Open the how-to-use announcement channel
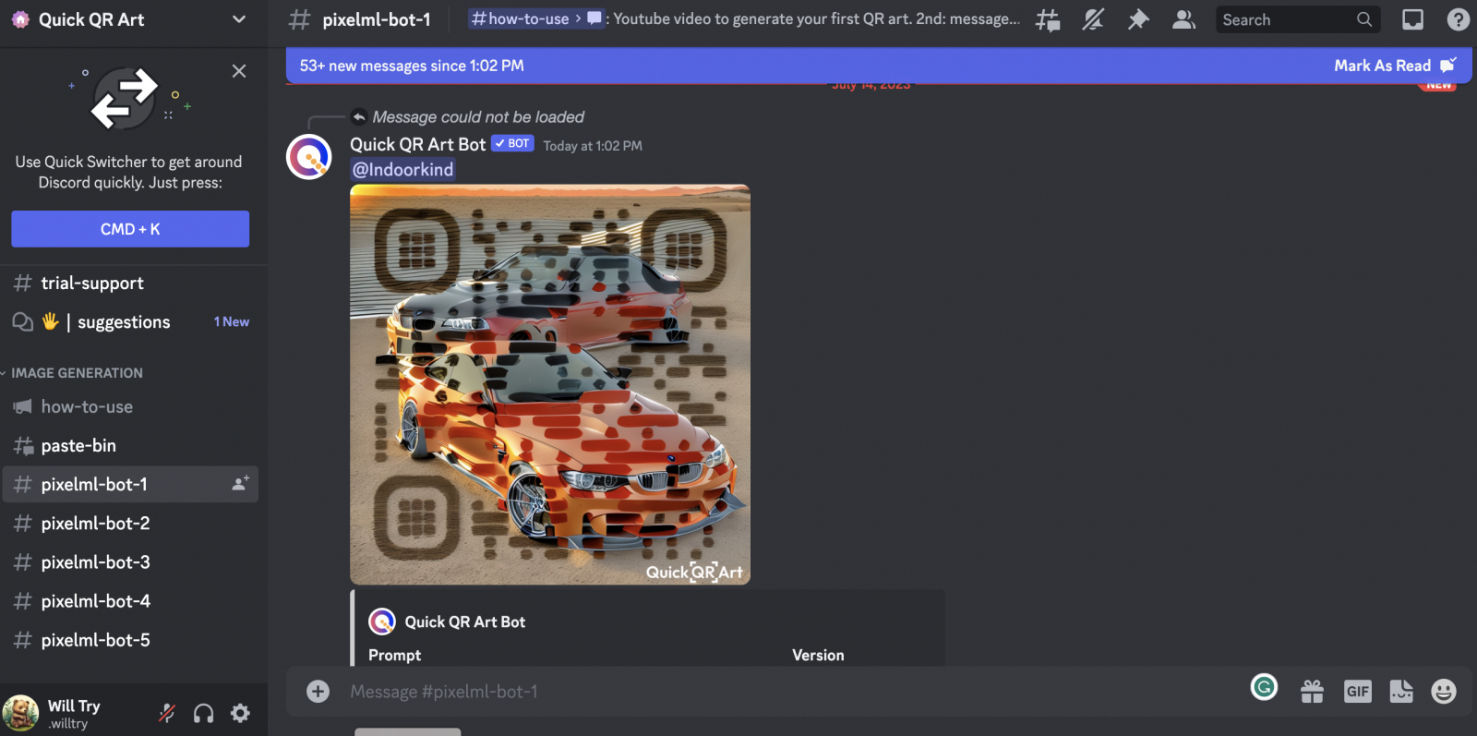The height and width of the screenshot is (736, 1477). pos(130,407)
